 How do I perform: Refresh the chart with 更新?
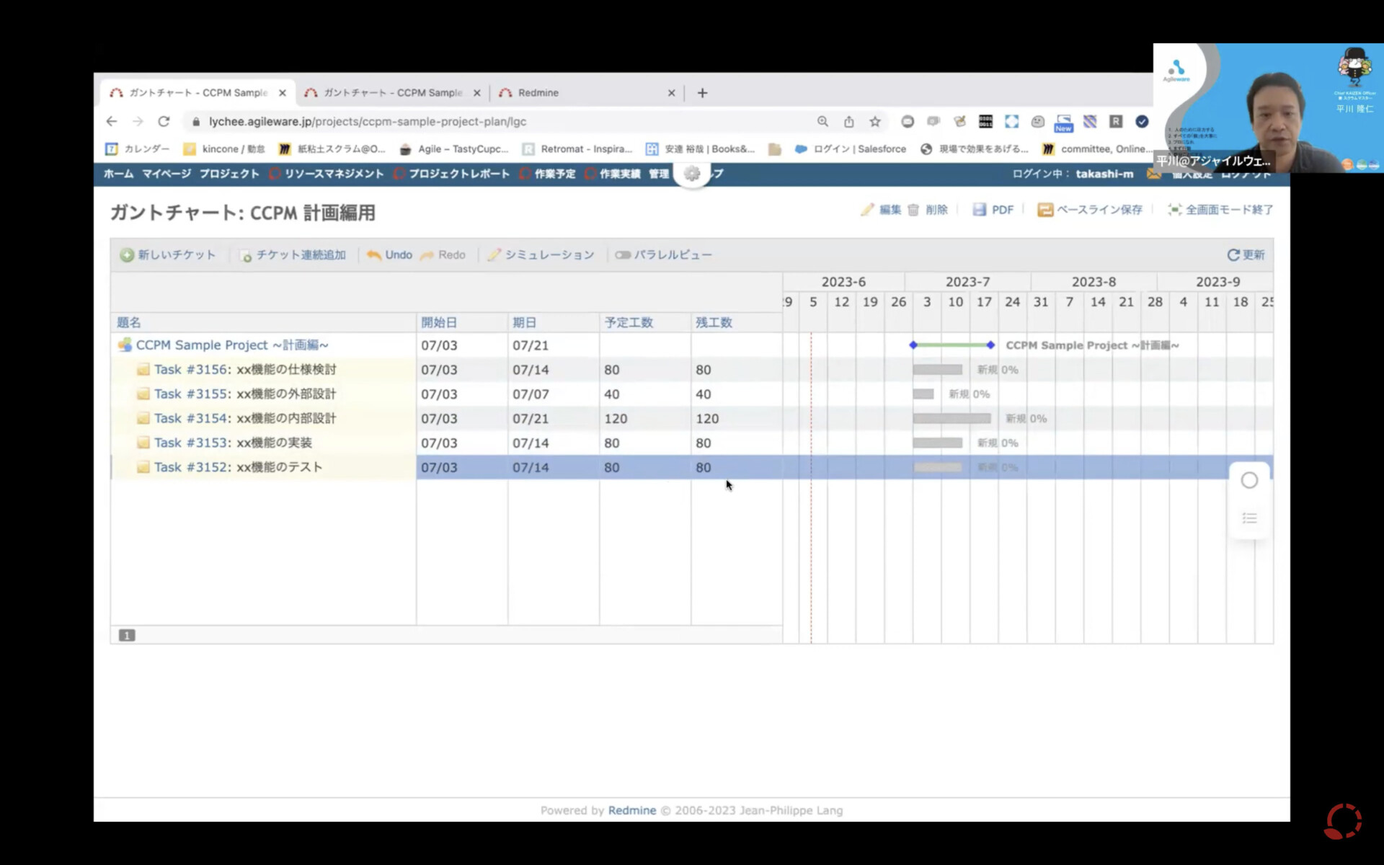coord(1246,254)
